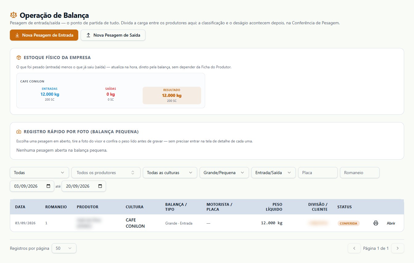Click the CONFERIDA status badge
414x263 pixels.
tap(349, 223)
